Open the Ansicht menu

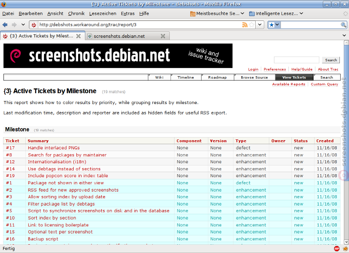55,13
